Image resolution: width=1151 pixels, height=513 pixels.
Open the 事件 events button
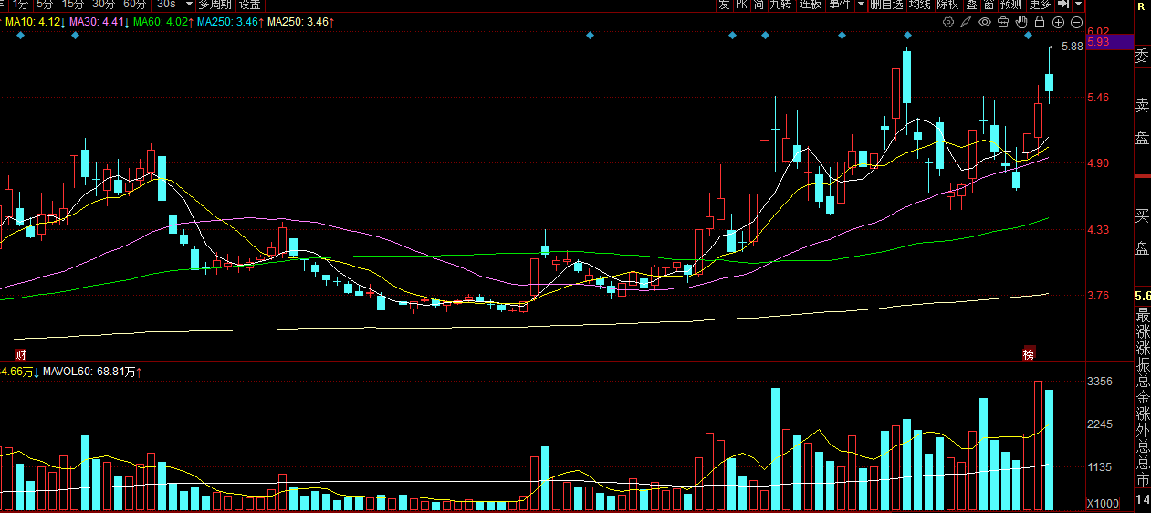[x=840, y=5]
